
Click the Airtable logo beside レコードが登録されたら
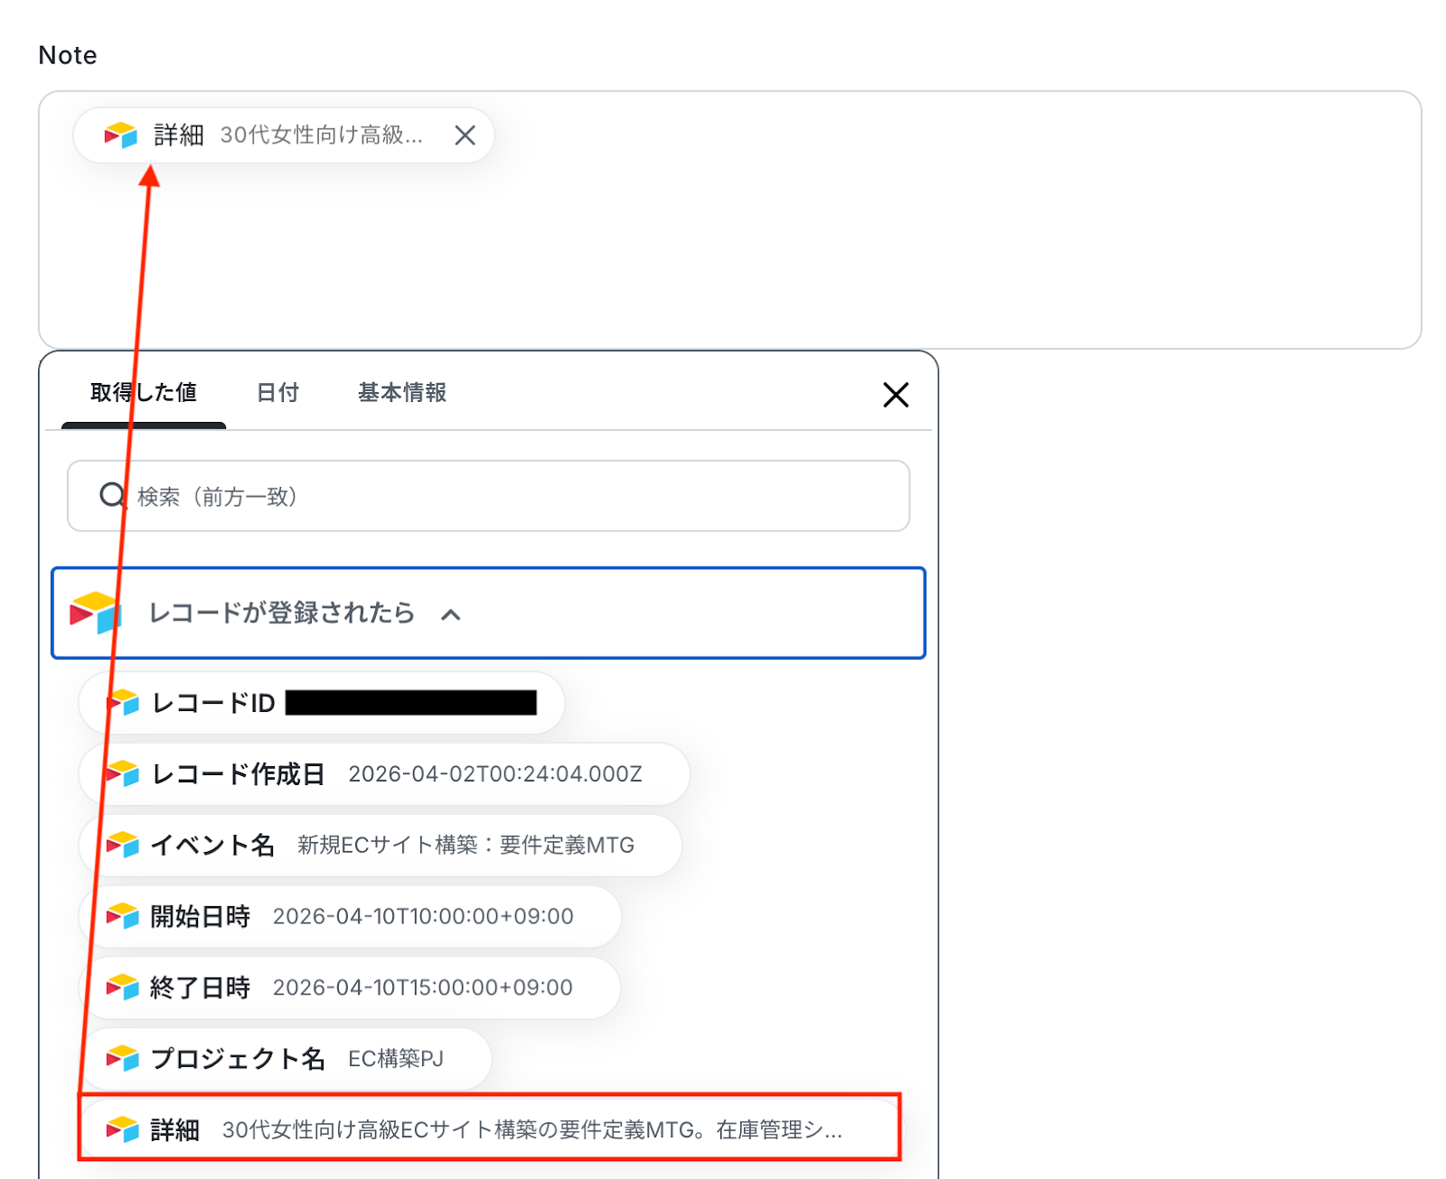(x=95, y=613)
